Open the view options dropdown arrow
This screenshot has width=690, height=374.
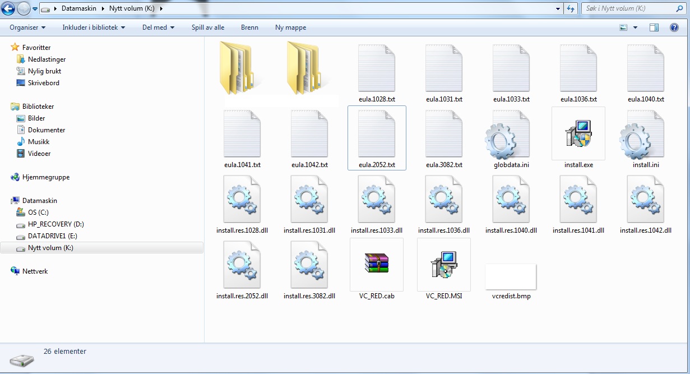coord(635,27)
